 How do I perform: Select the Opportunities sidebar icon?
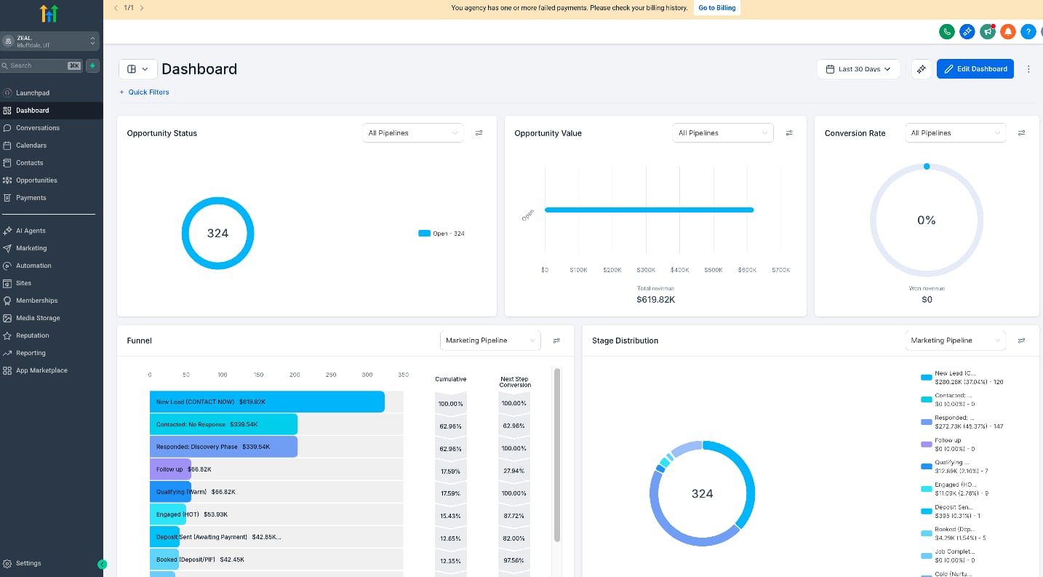point(8,180)
